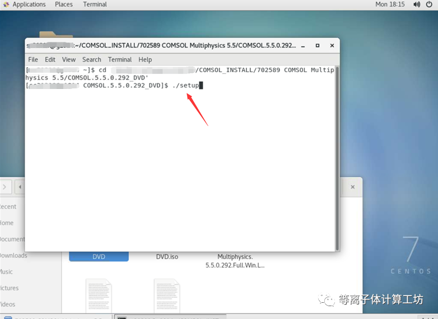Select Music in file manager sidebar
The image size is (438, 319).
pyautogui.click(x=6, y=272)
